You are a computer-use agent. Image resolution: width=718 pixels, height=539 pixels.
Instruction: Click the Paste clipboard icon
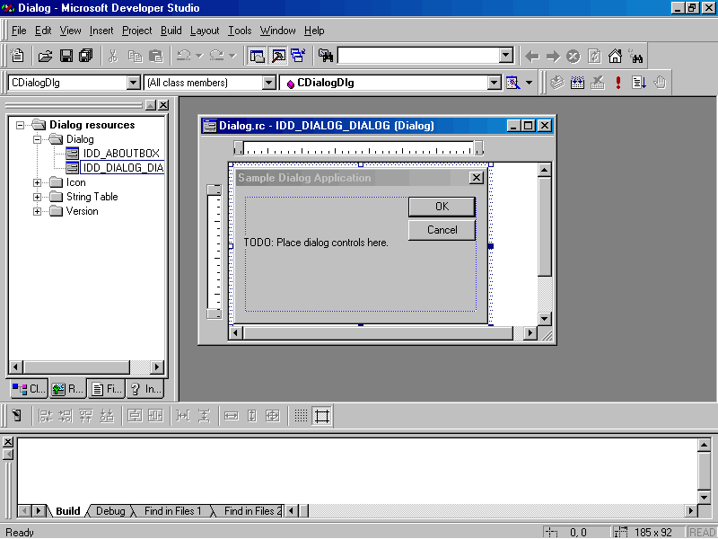(155, 56)
